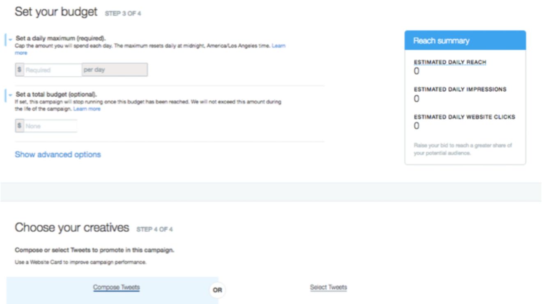Collapse the daily maximum section arrow

10,39
